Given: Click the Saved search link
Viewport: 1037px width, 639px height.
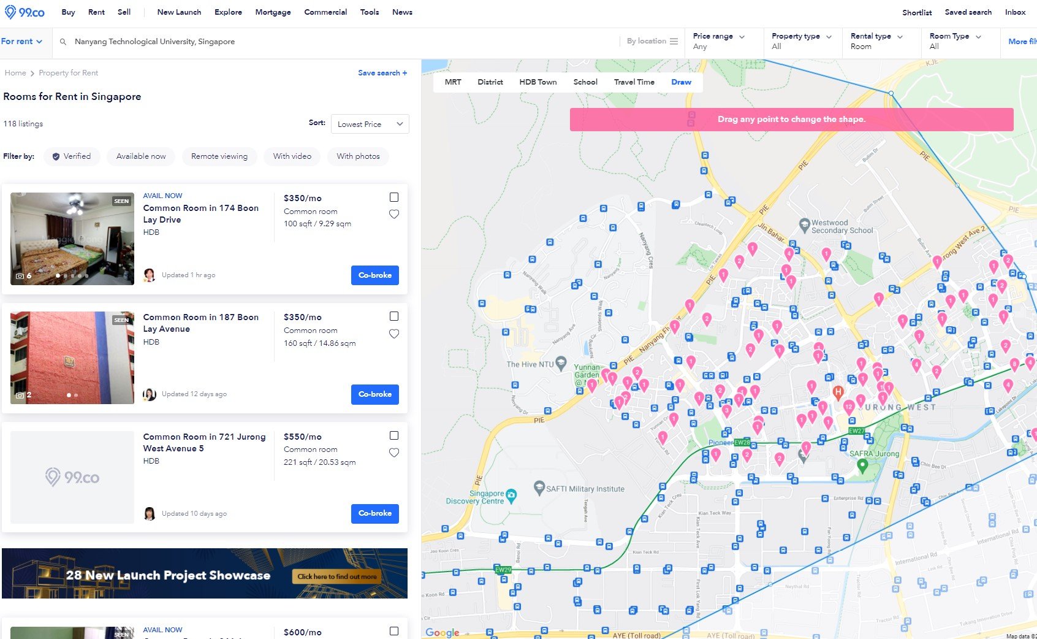Looking at the screenshot, I should (x=968, y=12).
